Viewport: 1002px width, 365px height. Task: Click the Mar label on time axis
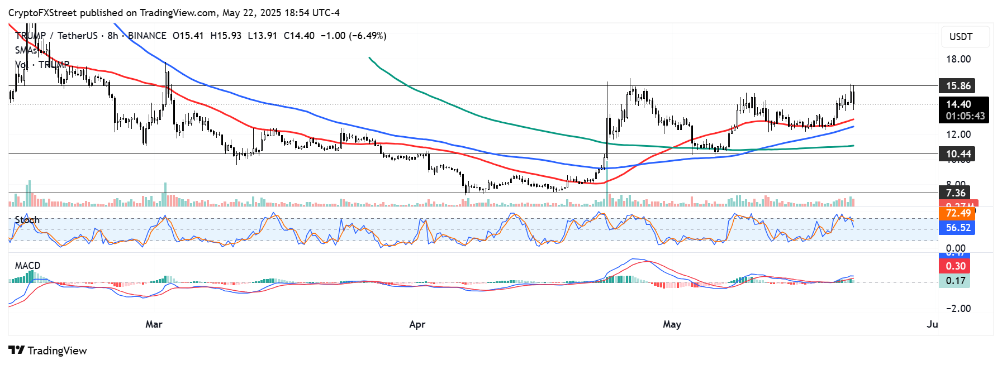154,324
